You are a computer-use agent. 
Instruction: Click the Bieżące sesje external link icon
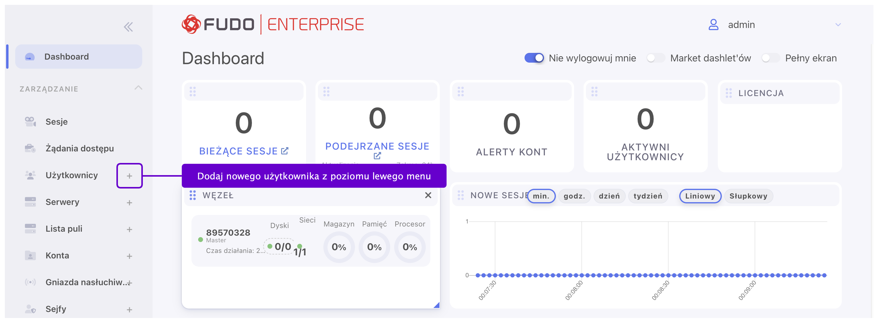tap(285, 151)
